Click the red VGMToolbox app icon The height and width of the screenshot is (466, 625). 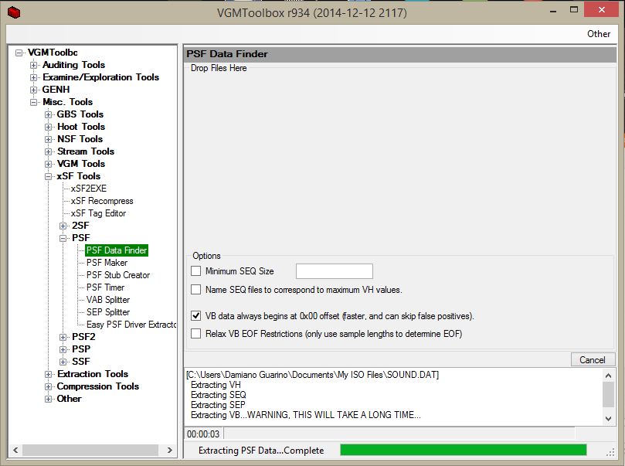click(x=14, y=12)
